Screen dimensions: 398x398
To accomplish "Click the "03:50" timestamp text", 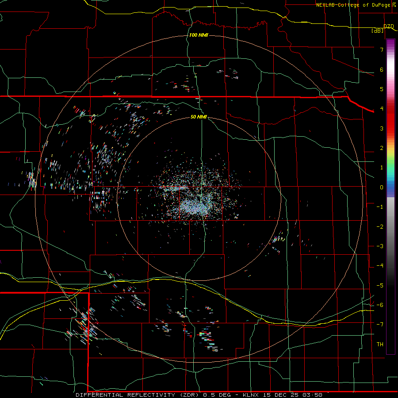I will coord(313,395).
